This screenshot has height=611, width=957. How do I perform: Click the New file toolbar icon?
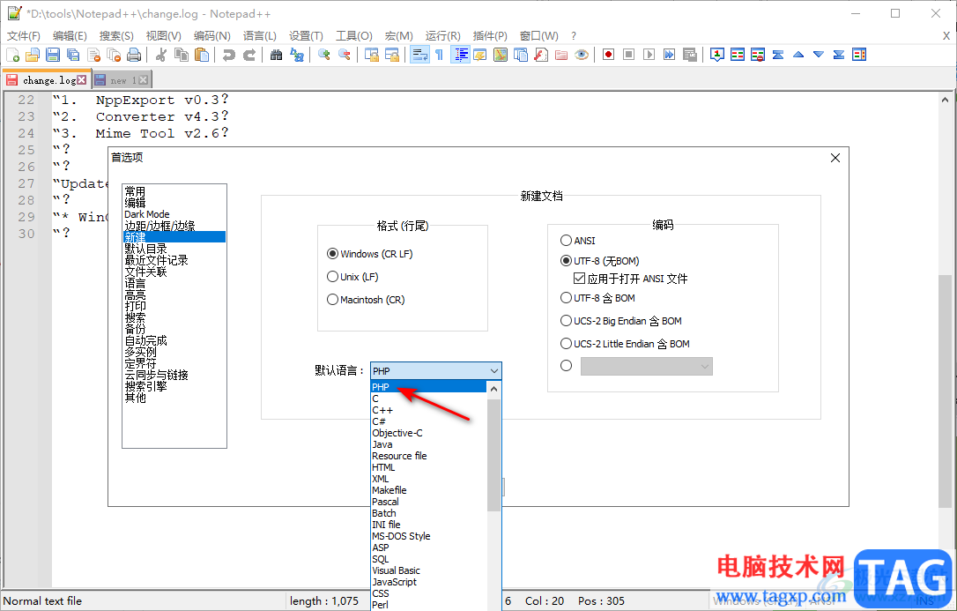pos(13,55)
